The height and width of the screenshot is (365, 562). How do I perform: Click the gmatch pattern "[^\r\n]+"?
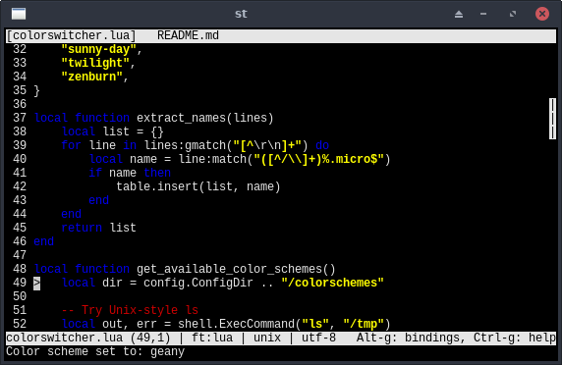coord(267,145)
